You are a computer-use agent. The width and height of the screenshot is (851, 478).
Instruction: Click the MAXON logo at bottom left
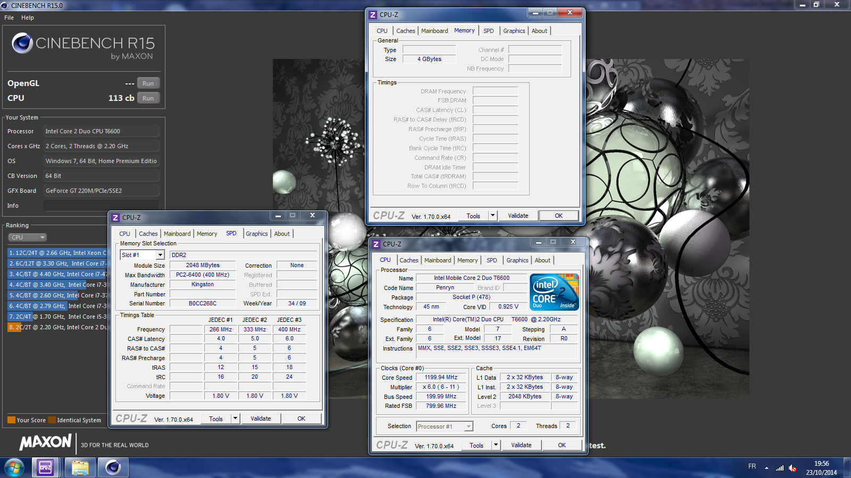click(45, 442)
